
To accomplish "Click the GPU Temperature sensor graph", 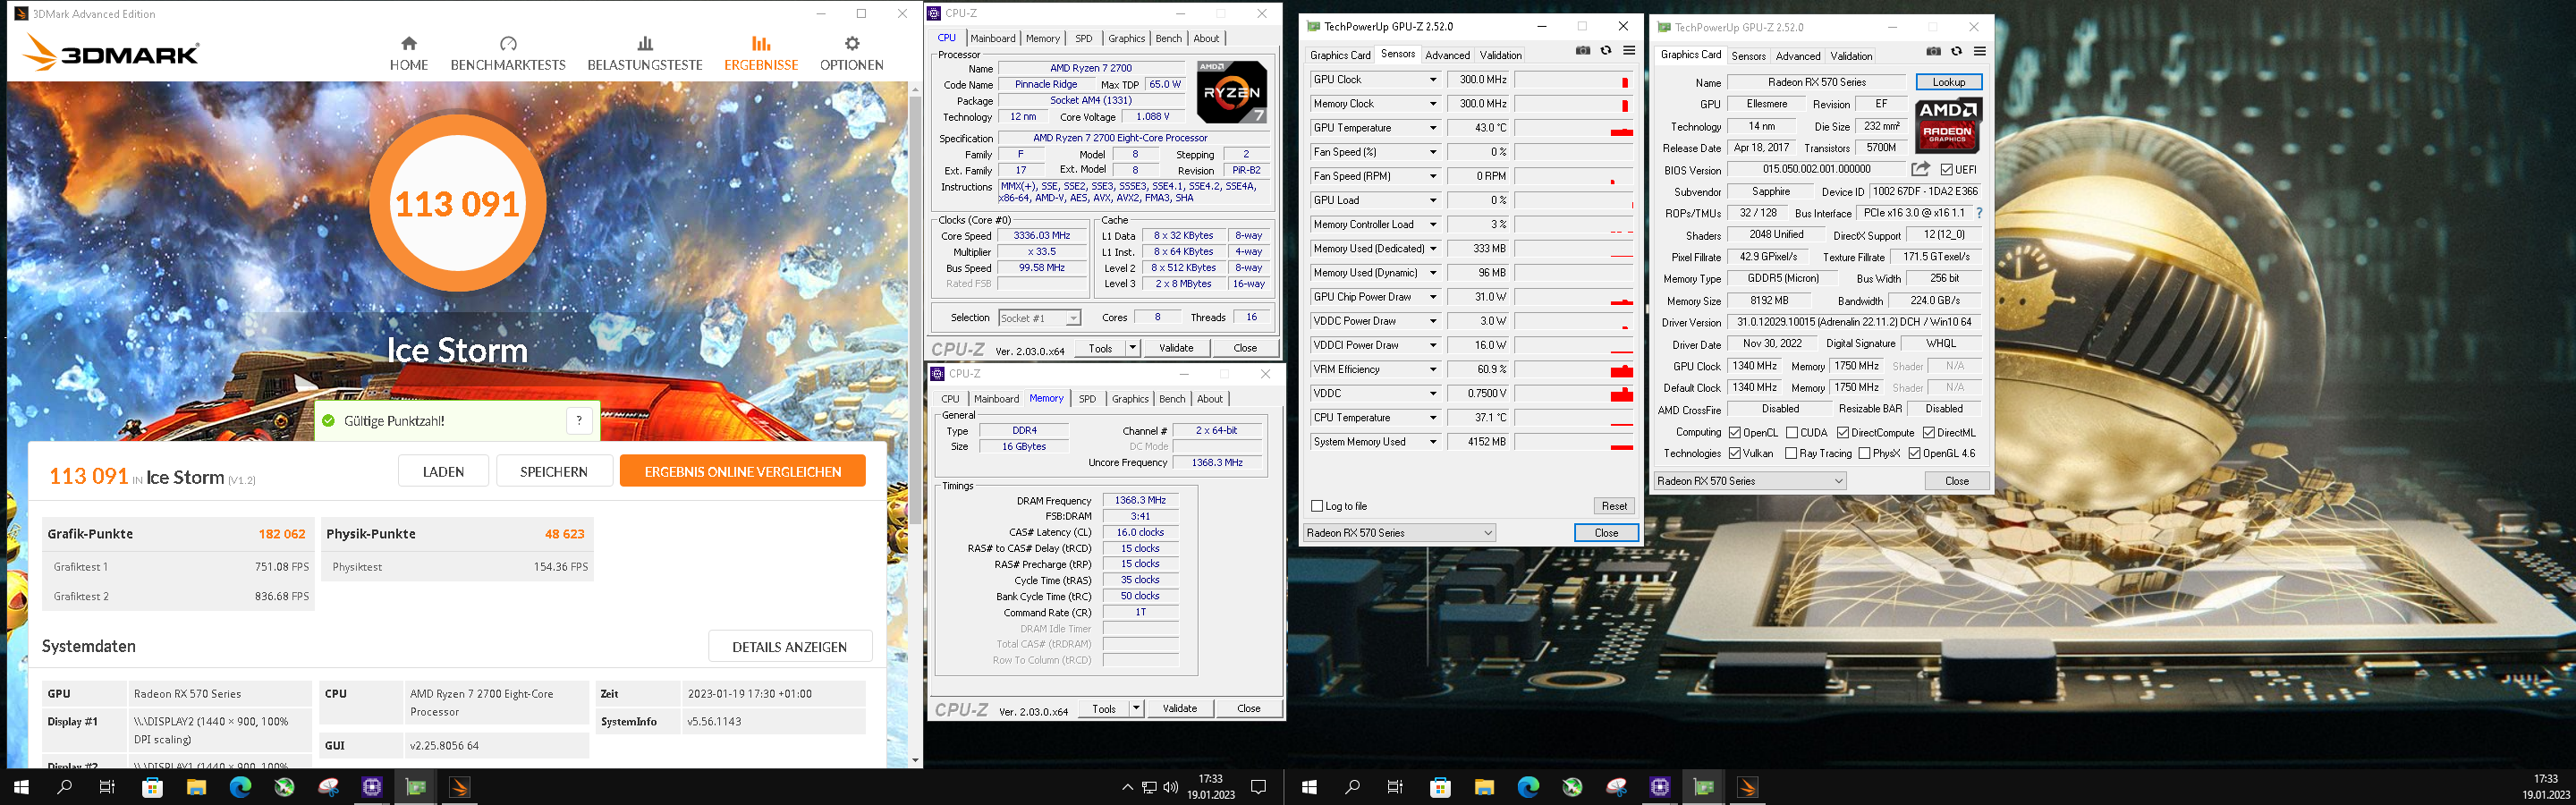I will (1574, 128).
